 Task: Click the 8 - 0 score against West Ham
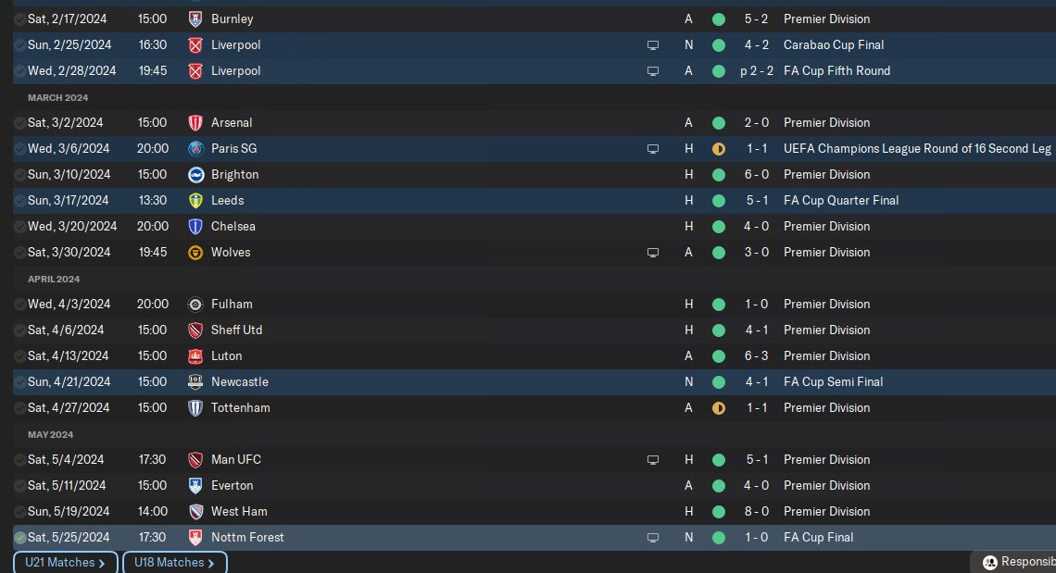click(755, 511)
